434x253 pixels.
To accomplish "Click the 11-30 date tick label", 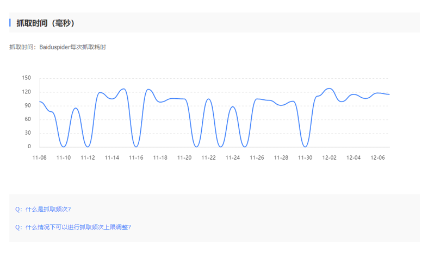I will click(305, 157).
